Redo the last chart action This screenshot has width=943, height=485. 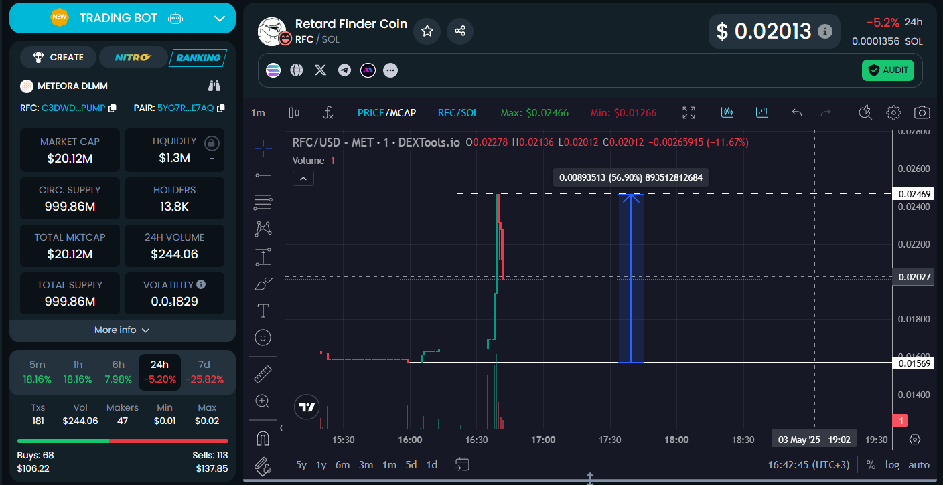pyautogui.click(x=826, y=112)
